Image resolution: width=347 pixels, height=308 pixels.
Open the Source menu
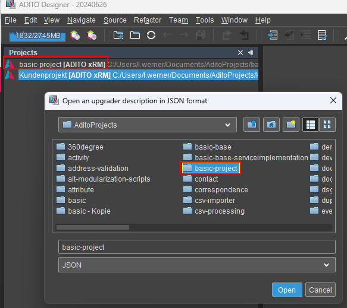(x=115, y=20)
